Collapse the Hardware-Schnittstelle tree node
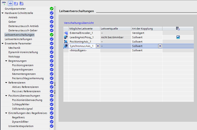This screenshot has width=197, height=130. 2,13
